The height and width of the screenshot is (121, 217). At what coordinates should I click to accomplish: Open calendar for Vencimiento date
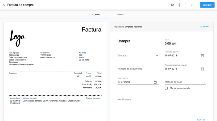[x=155, y=82]
